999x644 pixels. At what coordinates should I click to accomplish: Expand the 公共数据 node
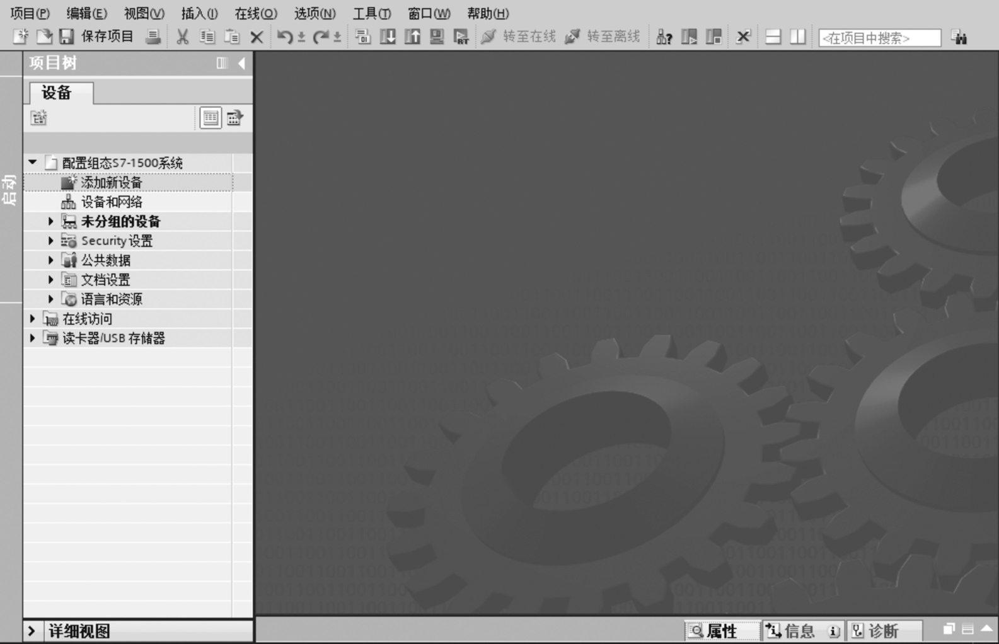coord(51,260)
